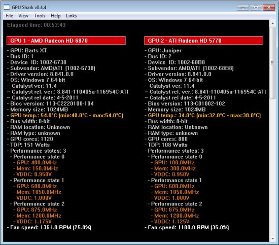Open the View menu
Viewport: 279px width, 245px height.
click(x=23, y=16)
